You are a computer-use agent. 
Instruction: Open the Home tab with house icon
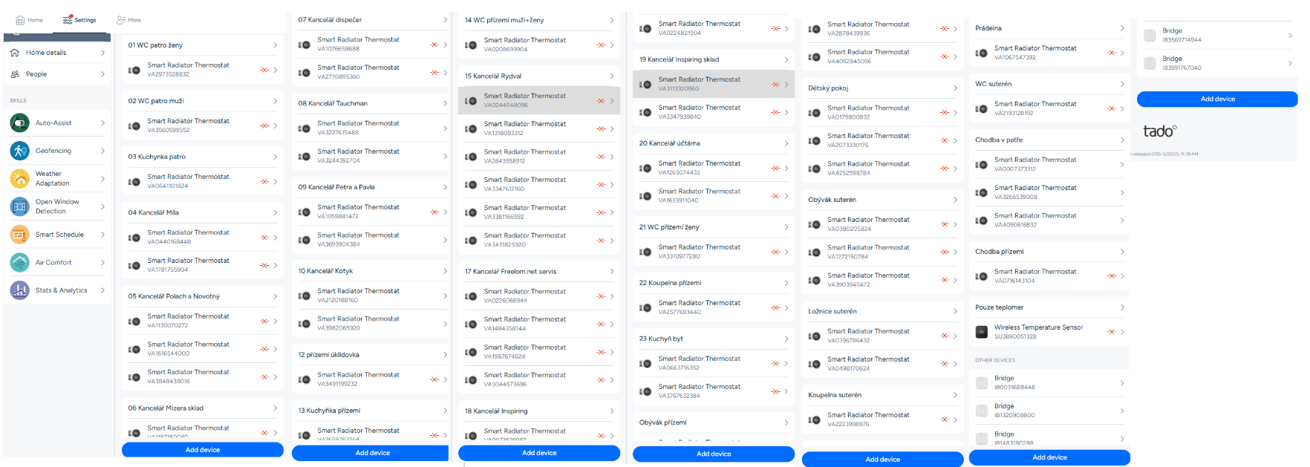click(x=30, y=20)
